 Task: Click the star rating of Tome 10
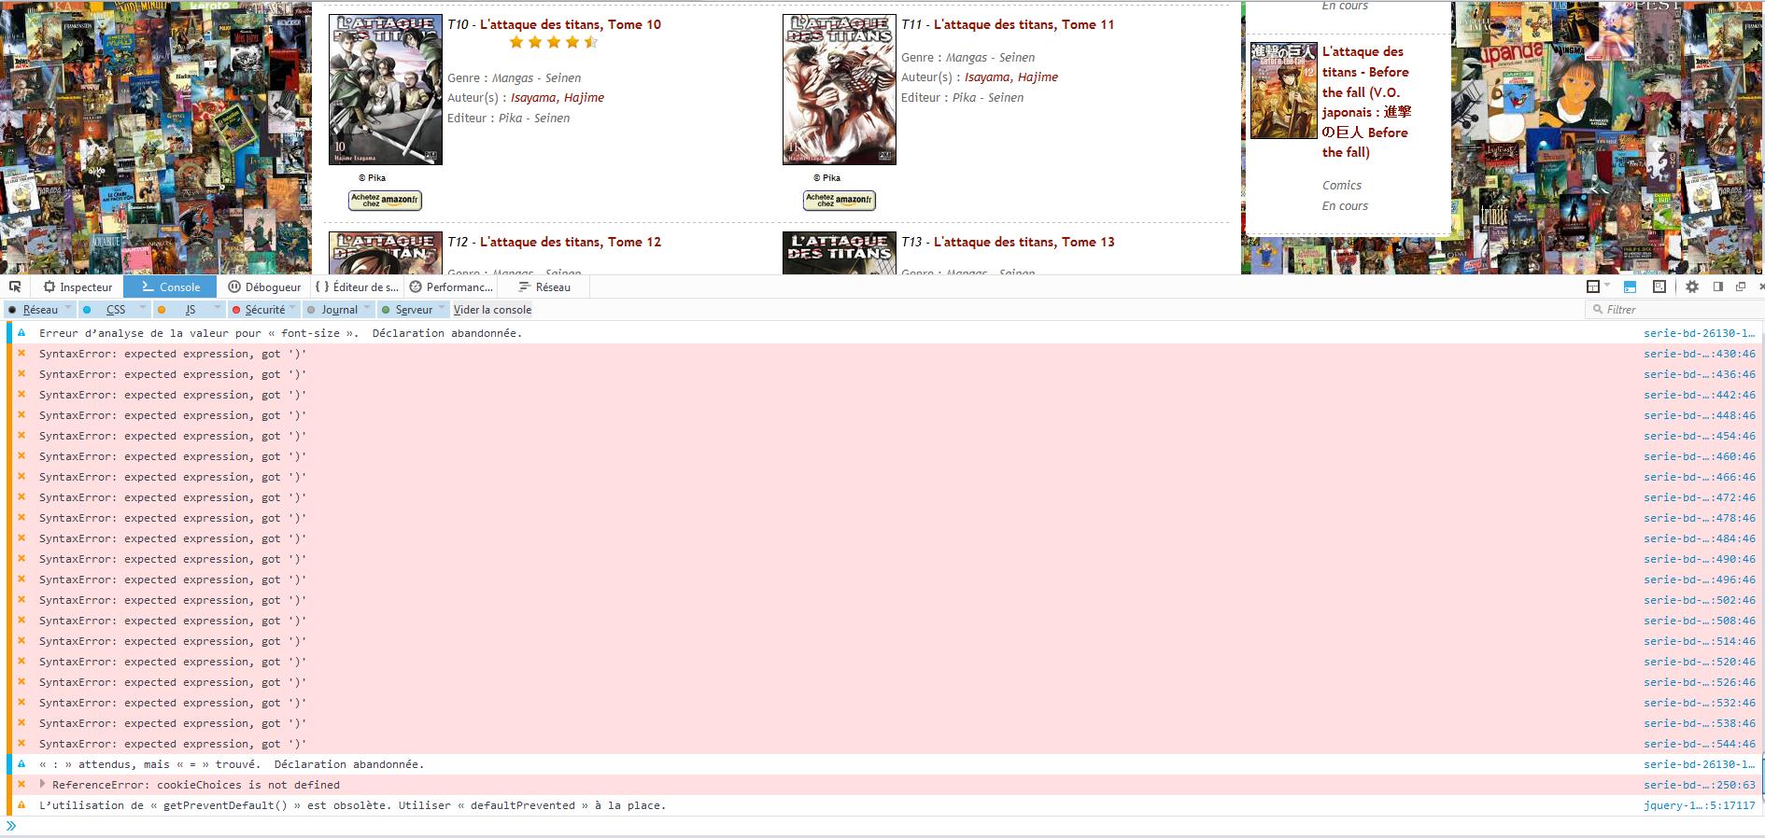554,42
